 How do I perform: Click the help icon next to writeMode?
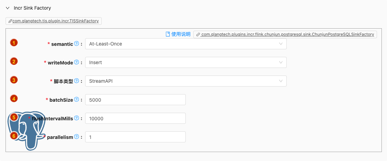[x=77, y=62]
